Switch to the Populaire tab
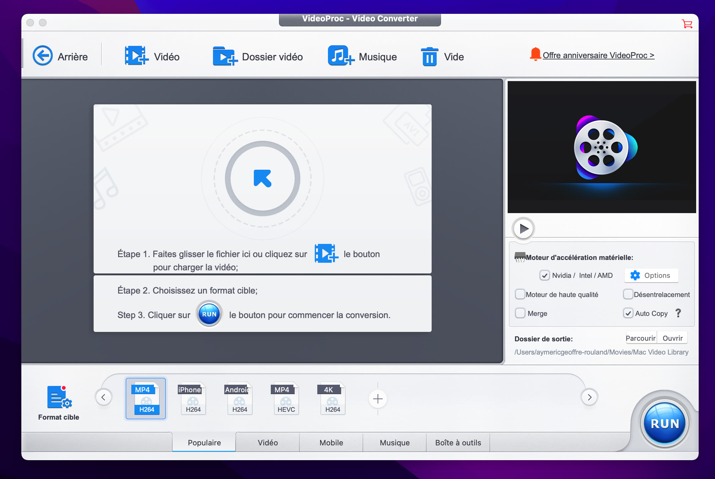715x479 pixels. tap(204, 443)
